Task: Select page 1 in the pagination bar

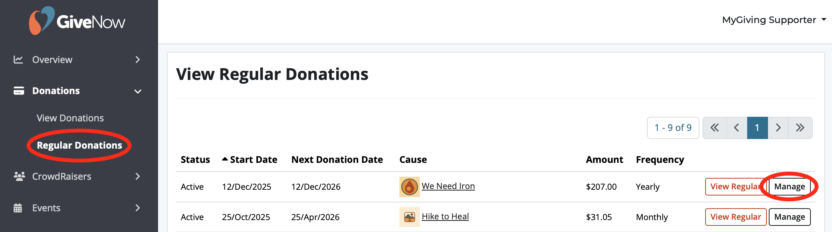Action: coord(757,128)
